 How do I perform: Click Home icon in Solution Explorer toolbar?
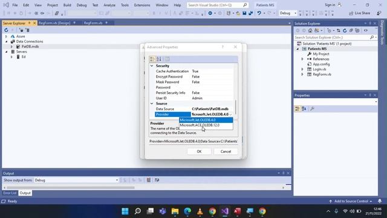(x=310, y=30)
